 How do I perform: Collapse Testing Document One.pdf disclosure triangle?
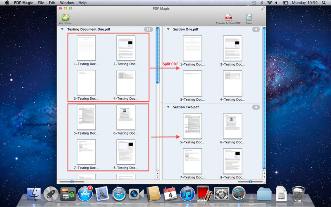62,29
